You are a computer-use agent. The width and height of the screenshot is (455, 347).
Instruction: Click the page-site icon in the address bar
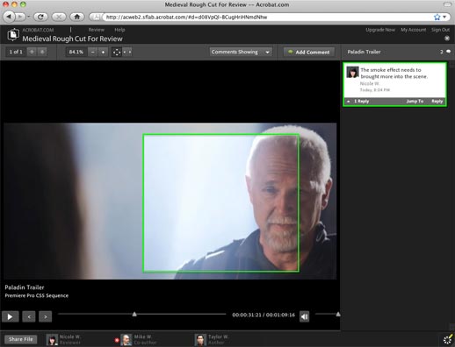96,17
